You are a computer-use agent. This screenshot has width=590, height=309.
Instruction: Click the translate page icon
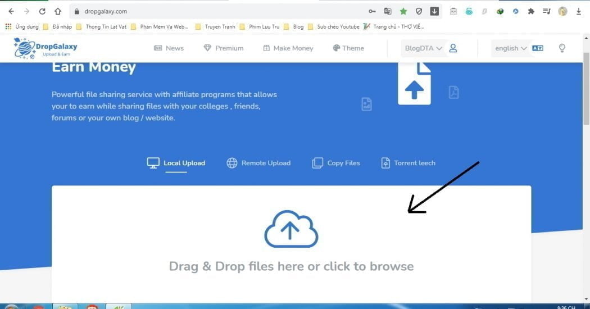click(388, 11)
